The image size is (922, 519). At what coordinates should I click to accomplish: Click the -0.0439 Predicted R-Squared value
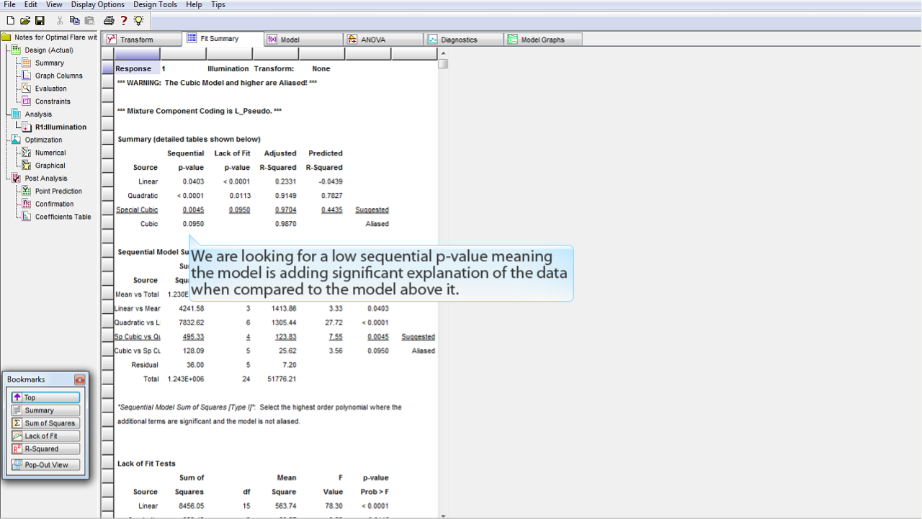(331, 181)
